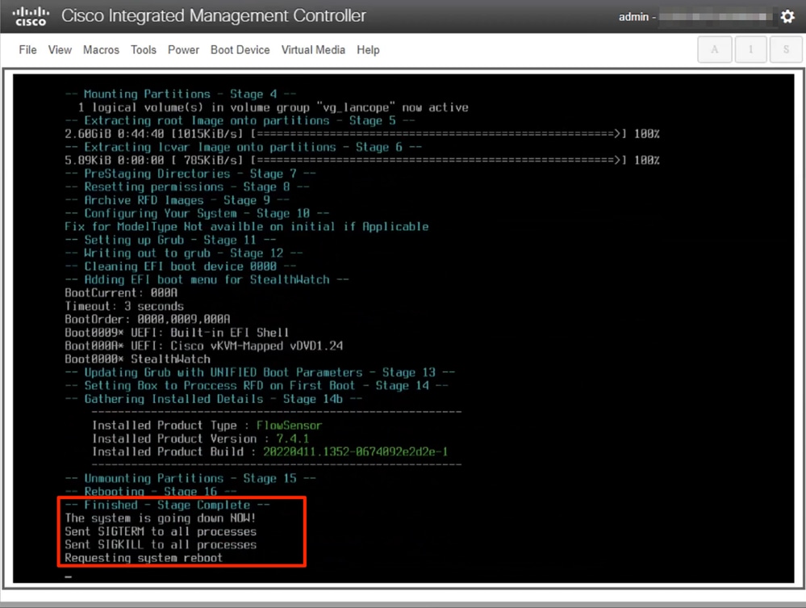Click 'BootOrder: 0000,0009,000A' line
The height and width of the screenshot is (608, 806).
coord(148,320)
